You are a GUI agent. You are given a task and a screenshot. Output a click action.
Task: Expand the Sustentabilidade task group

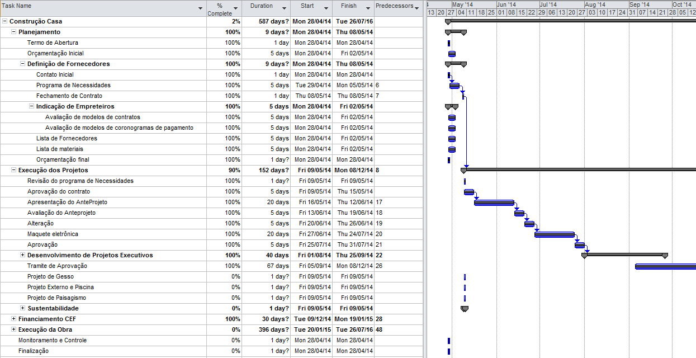tap(23, 308)
